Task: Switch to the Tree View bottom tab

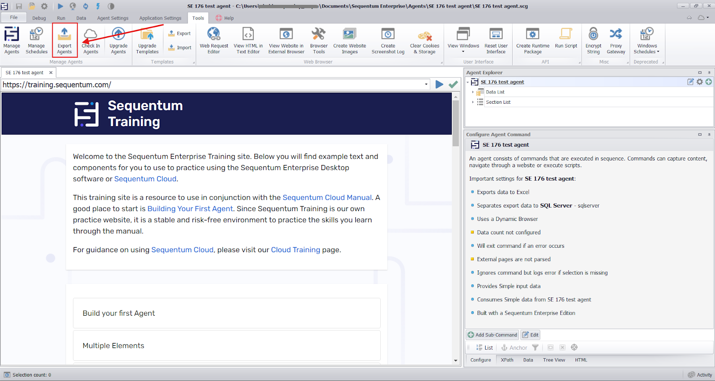Action: 554,360
